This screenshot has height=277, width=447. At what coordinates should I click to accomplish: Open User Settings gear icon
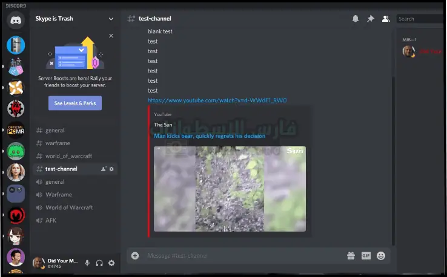coord(111,262)
